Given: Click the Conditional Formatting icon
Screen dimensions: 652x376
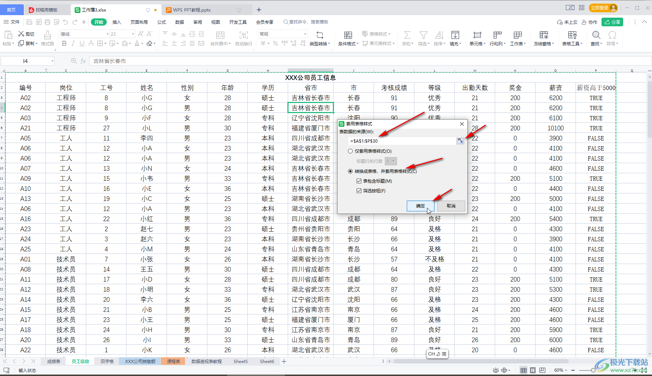Looking at the screenshot, I should coord(348,35).
